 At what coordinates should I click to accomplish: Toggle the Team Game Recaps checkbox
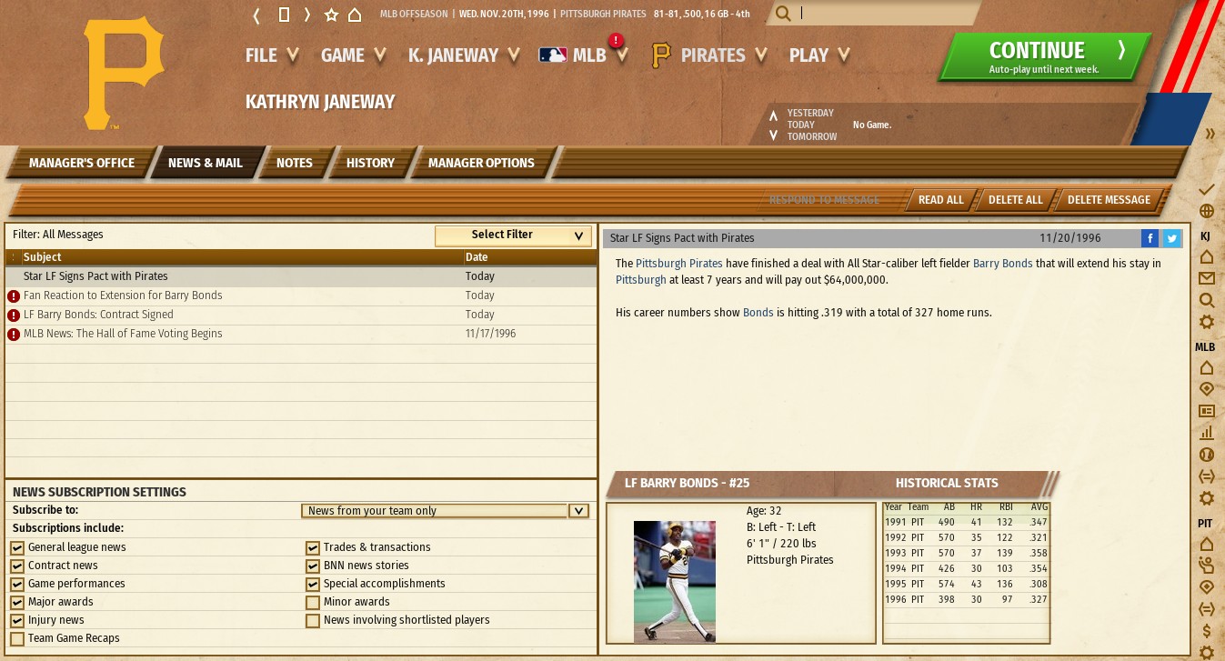[17, 638]
